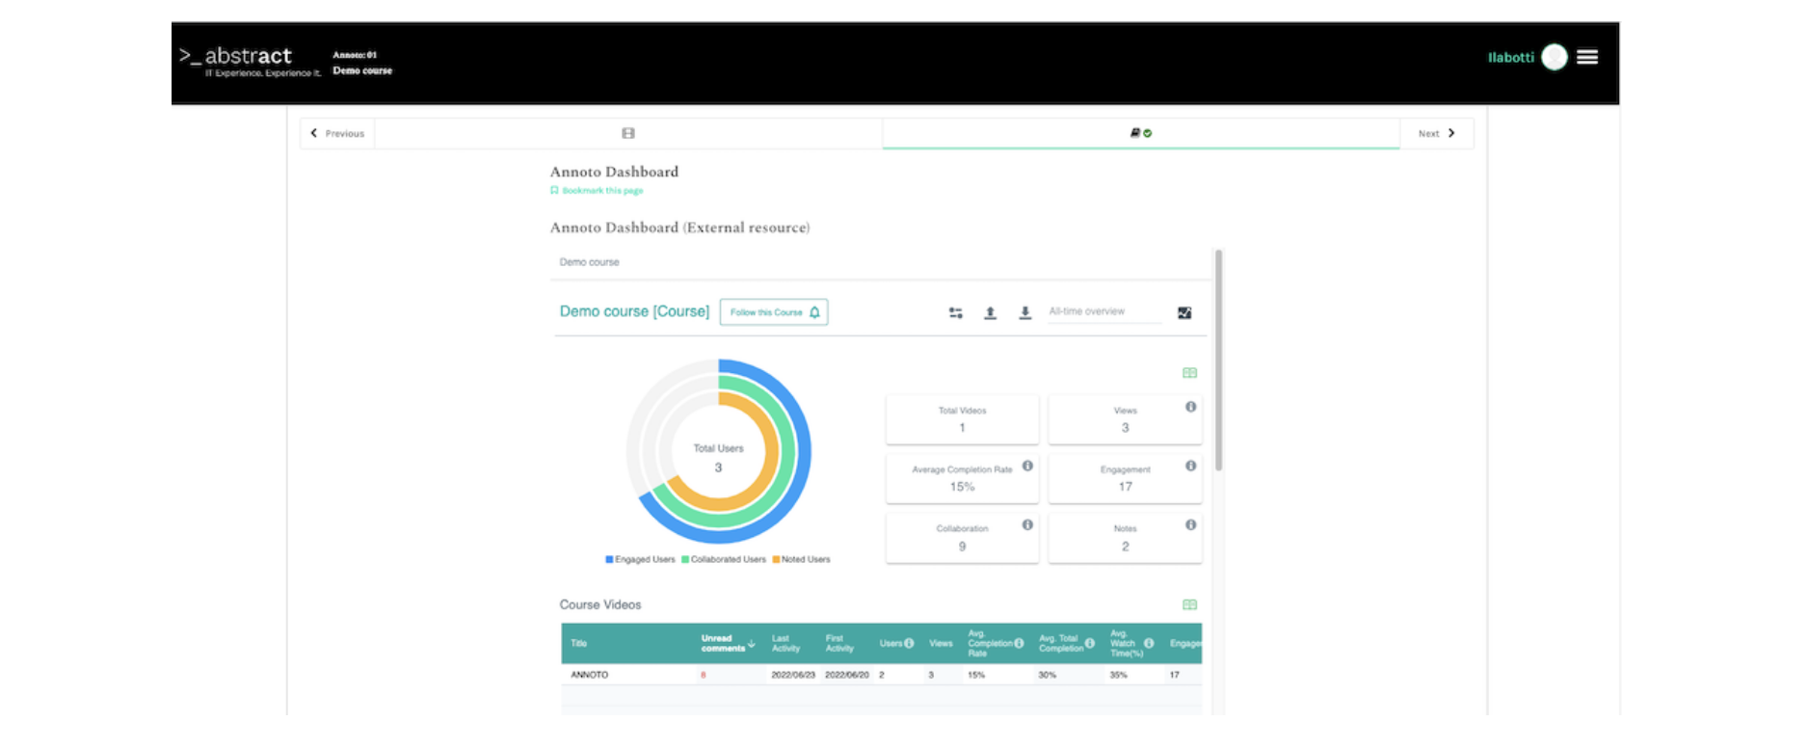The image size is (1808, 748).
Task: Click info icon beside Avg. Completion Rate column
Action: pos(1019,643)
